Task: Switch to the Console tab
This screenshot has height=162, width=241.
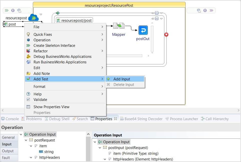Action: click(x=10, y=119)
